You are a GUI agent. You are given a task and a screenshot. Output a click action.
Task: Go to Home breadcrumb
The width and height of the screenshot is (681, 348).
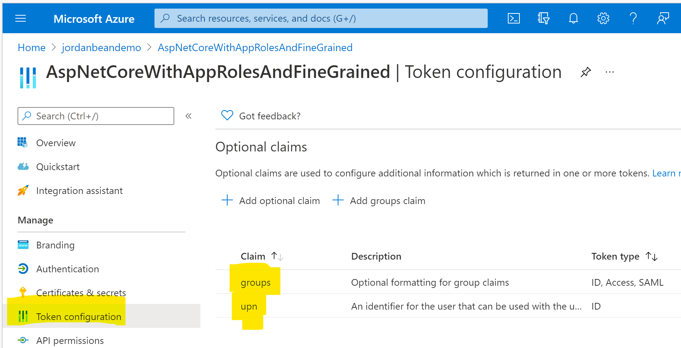click(x=32, y=48)
